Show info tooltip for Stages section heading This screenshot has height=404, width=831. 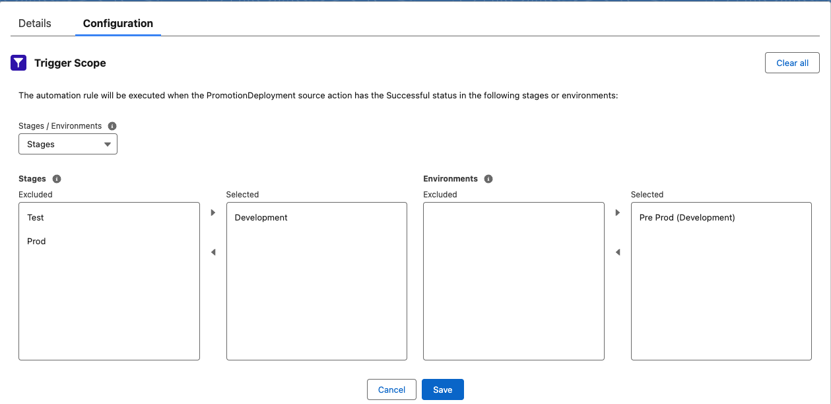coord(57,179)
